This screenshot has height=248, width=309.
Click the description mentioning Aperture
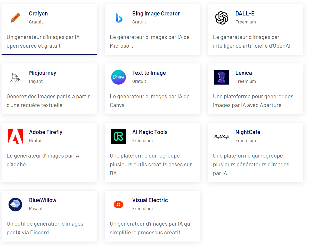click(x=253, y=101)
